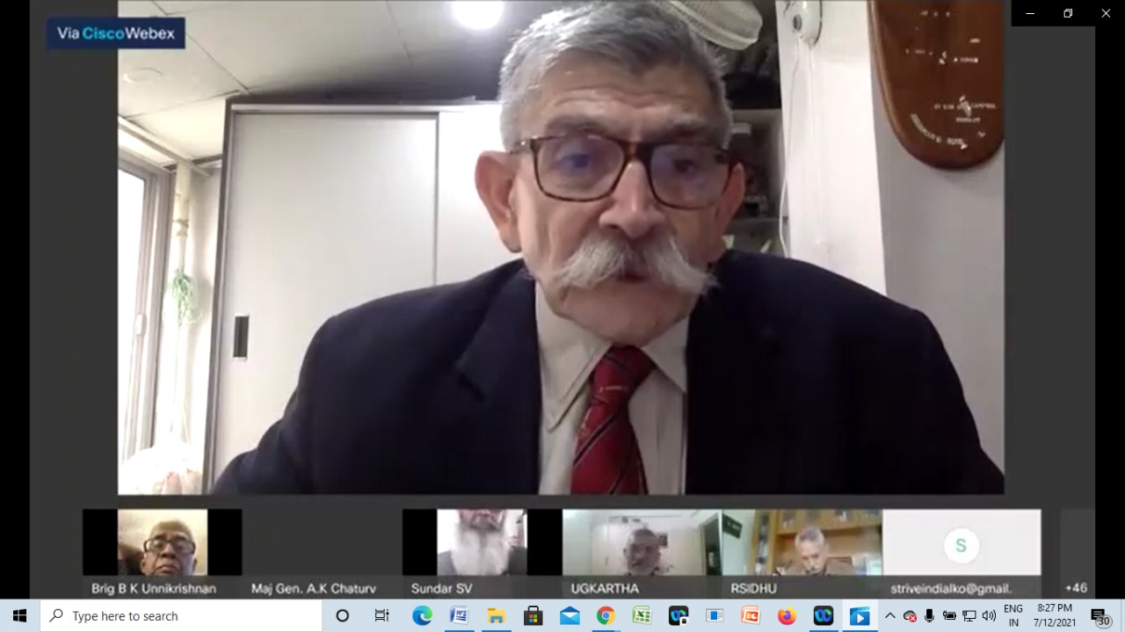Open the clock showing 8:27 PM 7/12/2021

coord(1055,615)
